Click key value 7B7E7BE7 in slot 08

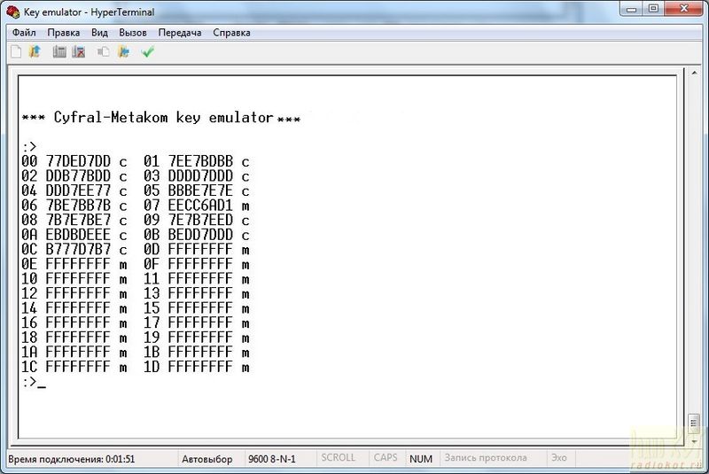point(78,220)
